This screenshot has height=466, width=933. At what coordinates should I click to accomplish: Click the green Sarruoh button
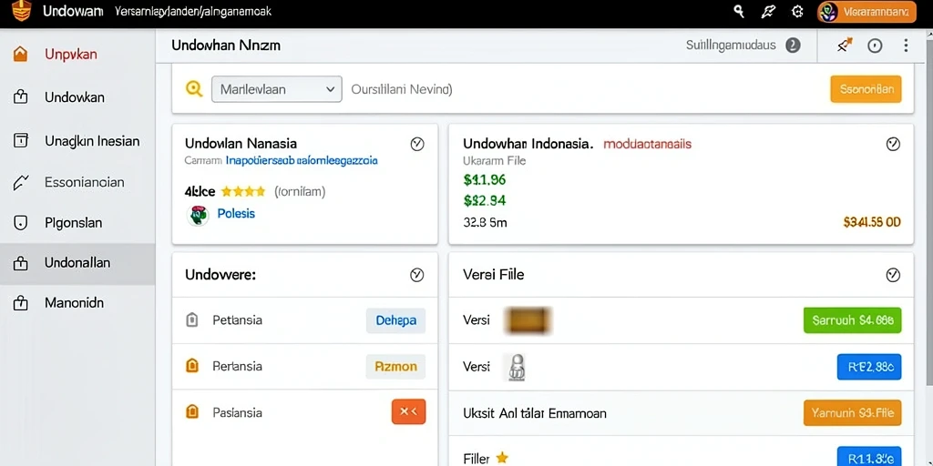click(852, 320)
